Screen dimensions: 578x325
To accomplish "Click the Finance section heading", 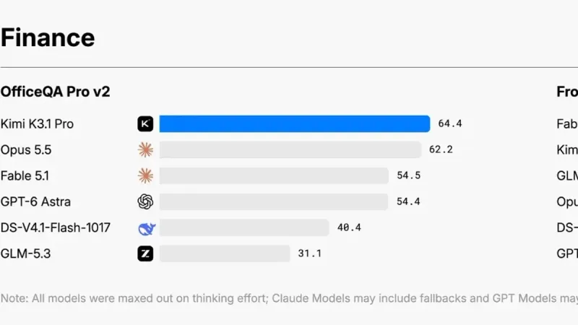I will click(x=48, y=38).
